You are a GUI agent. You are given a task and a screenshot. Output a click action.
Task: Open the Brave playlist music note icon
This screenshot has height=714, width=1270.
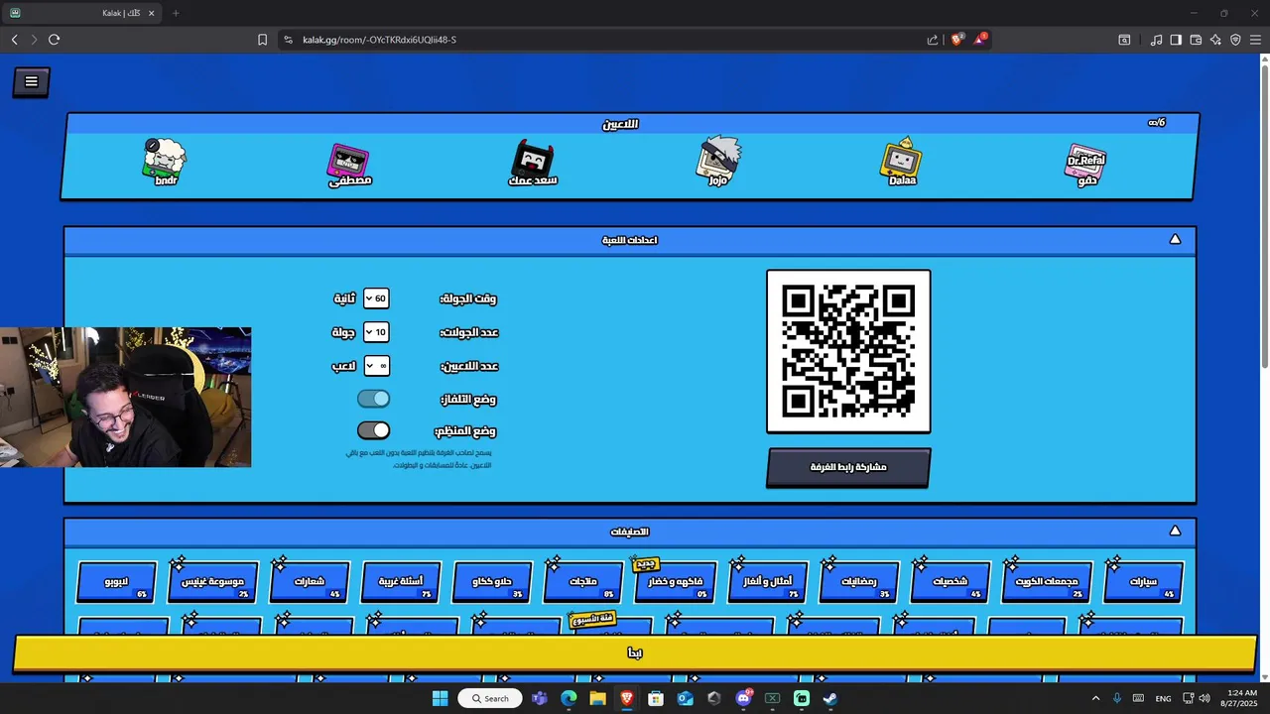pyautogui.click(x=1156, y=40)
